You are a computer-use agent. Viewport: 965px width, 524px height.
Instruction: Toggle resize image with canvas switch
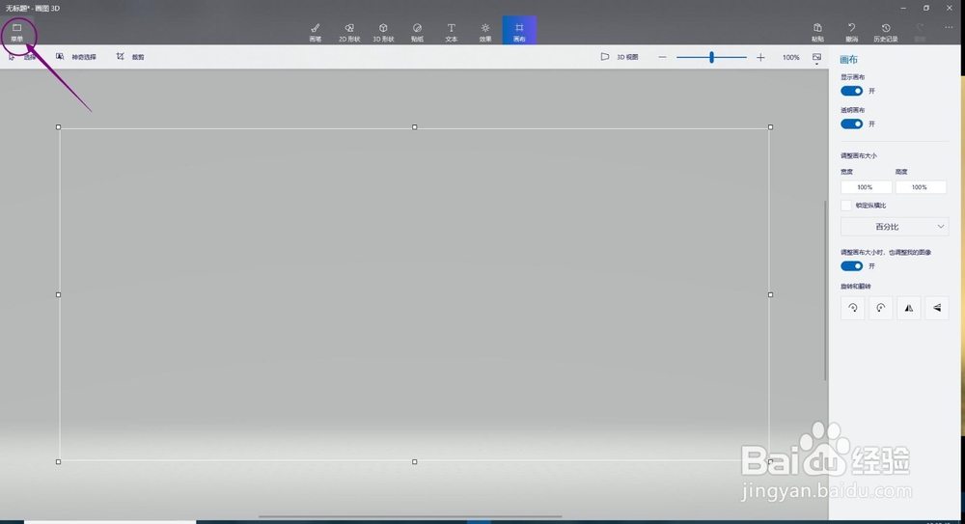(x=852, y=266)
